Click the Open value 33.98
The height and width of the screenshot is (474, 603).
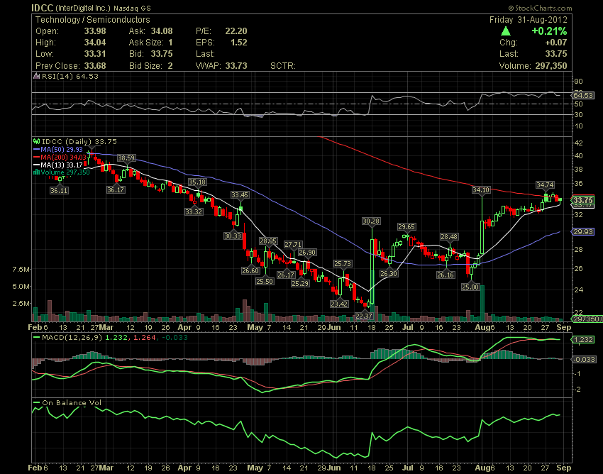(x=95, y=31)
